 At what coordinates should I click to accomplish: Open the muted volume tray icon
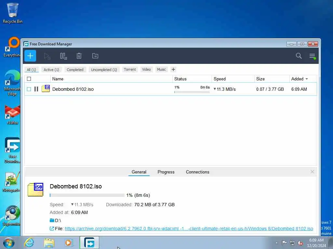point(300,243)
